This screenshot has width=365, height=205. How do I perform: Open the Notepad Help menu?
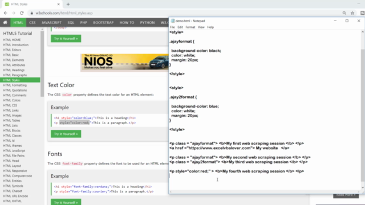point(210,27)
